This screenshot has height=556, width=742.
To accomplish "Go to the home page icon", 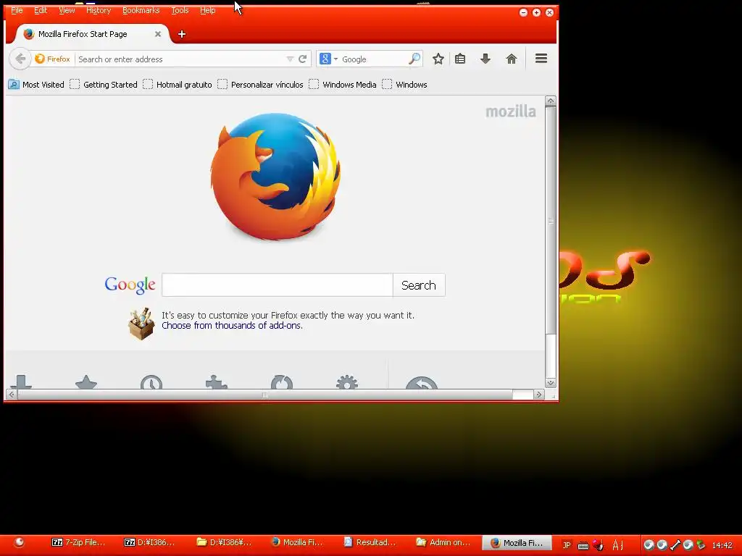I will (511, 59).
